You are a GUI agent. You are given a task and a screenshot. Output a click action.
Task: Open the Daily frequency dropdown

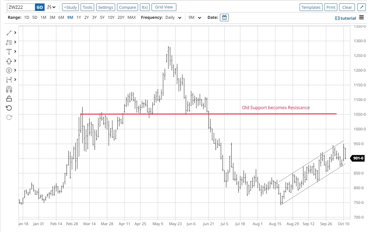click(174, 17)
